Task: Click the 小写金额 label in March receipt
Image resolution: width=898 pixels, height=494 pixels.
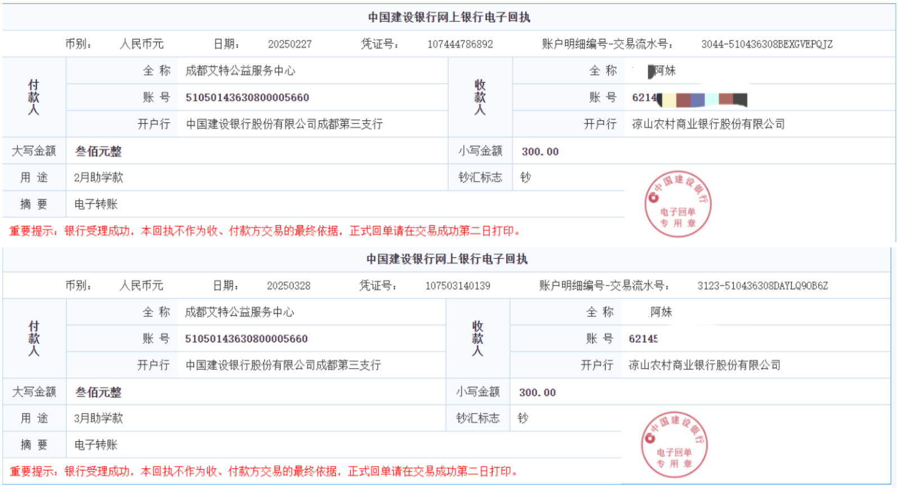Action: pyautogui.click(x=478, y=392)
